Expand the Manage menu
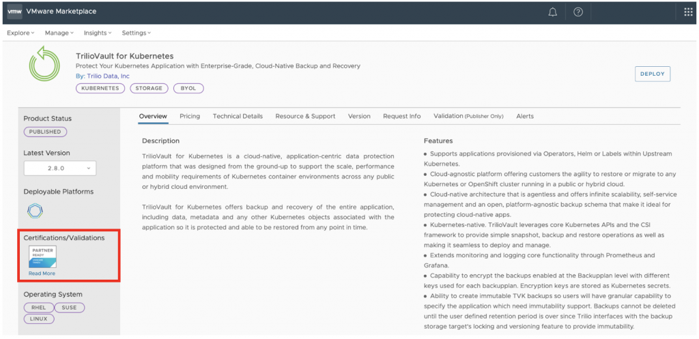Viewport: 699px width, 339px height. tap(59, 33)
